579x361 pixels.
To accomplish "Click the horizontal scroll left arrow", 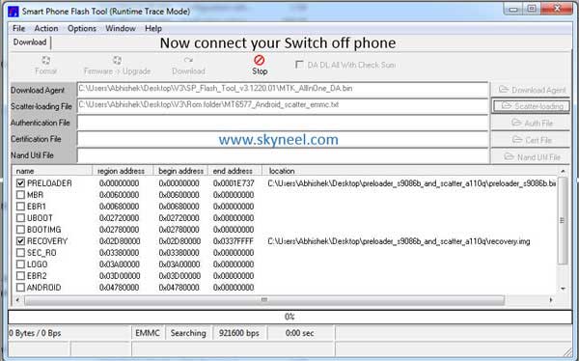I will (17, 300).
